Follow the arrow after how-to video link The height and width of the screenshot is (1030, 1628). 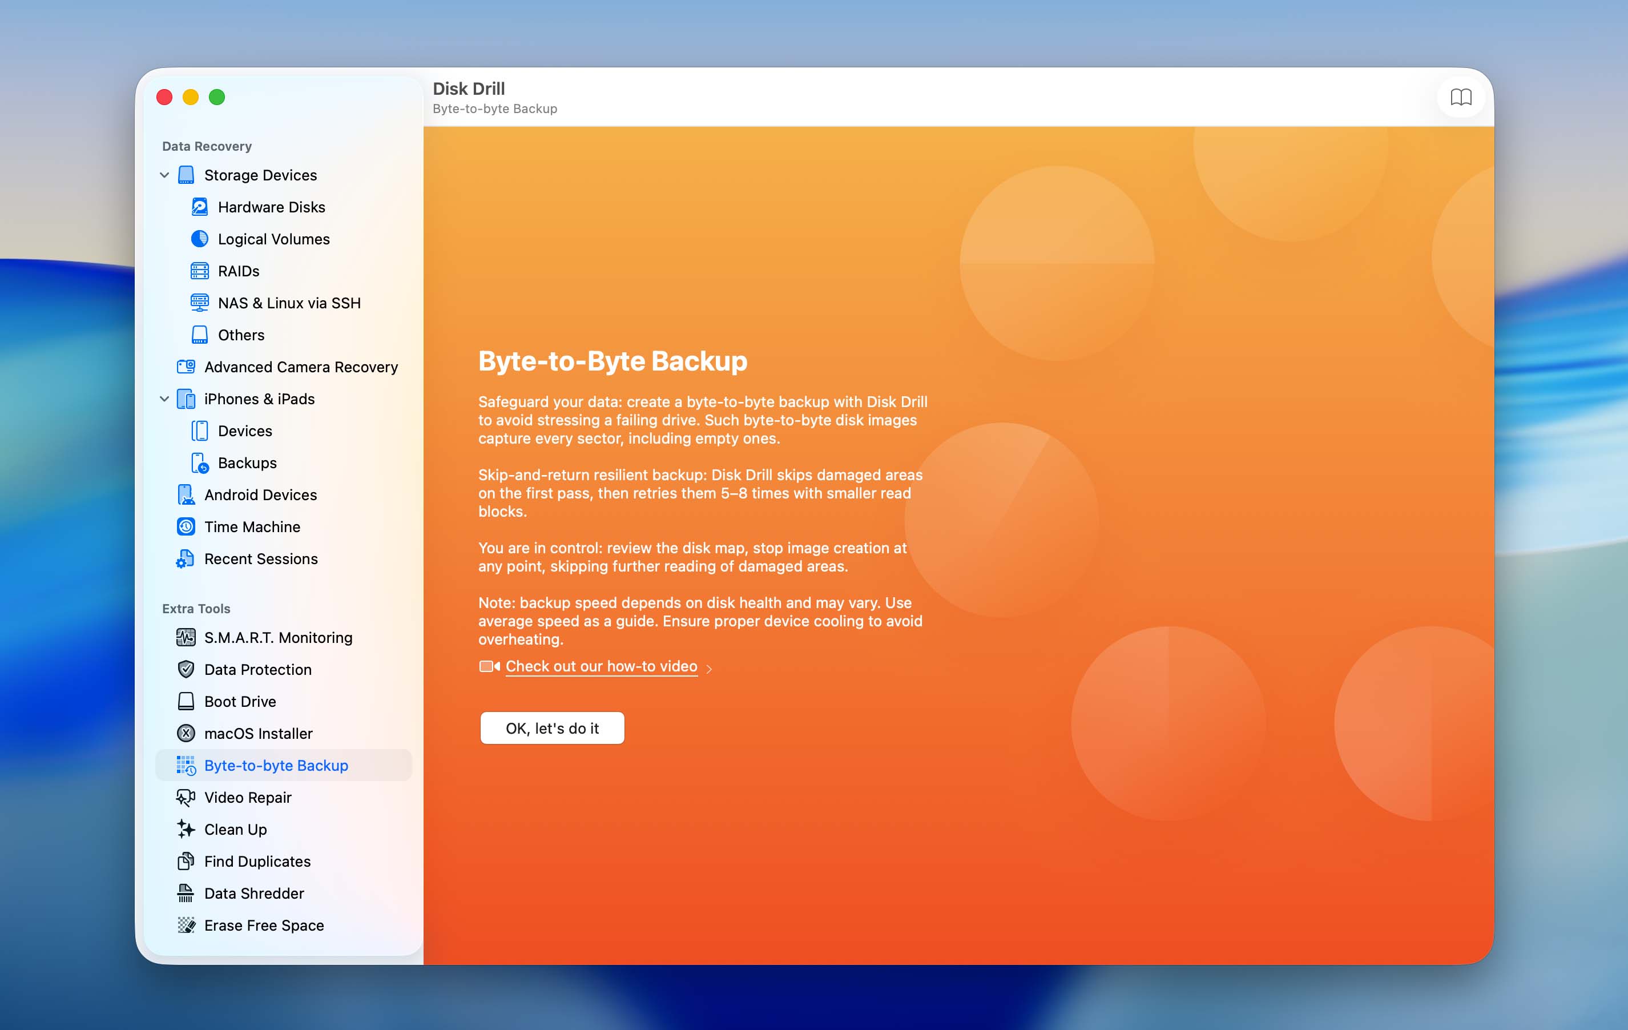(708, 669)
